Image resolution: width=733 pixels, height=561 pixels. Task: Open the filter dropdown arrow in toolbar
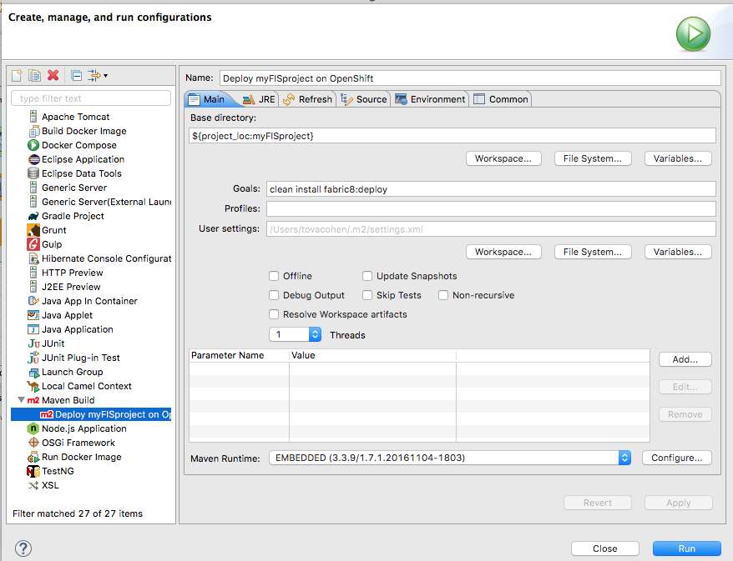click(x=105, y=76)
